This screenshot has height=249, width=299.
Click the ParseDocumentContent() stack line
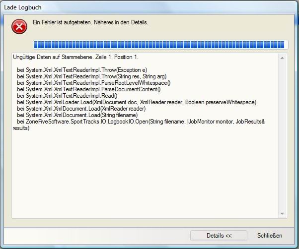(88, 89)
